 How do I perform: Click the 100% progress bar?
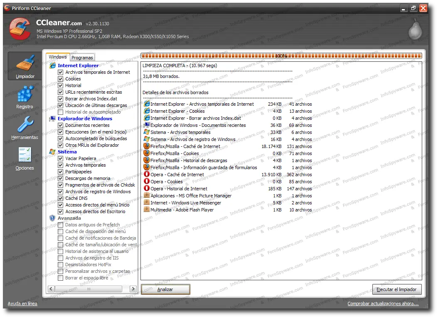pos(281,56)
